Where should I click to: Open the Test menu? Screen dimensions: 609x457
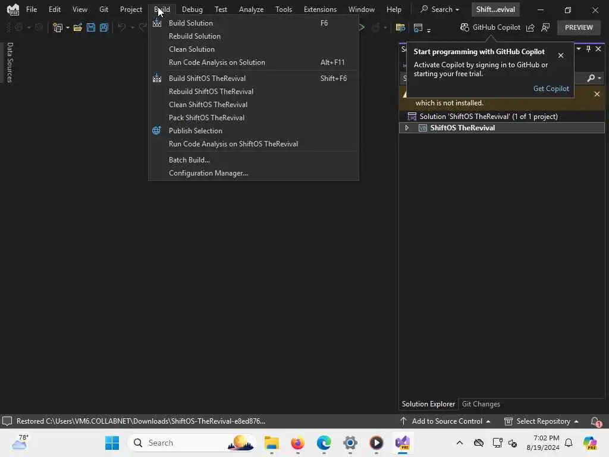coord(221,10)
